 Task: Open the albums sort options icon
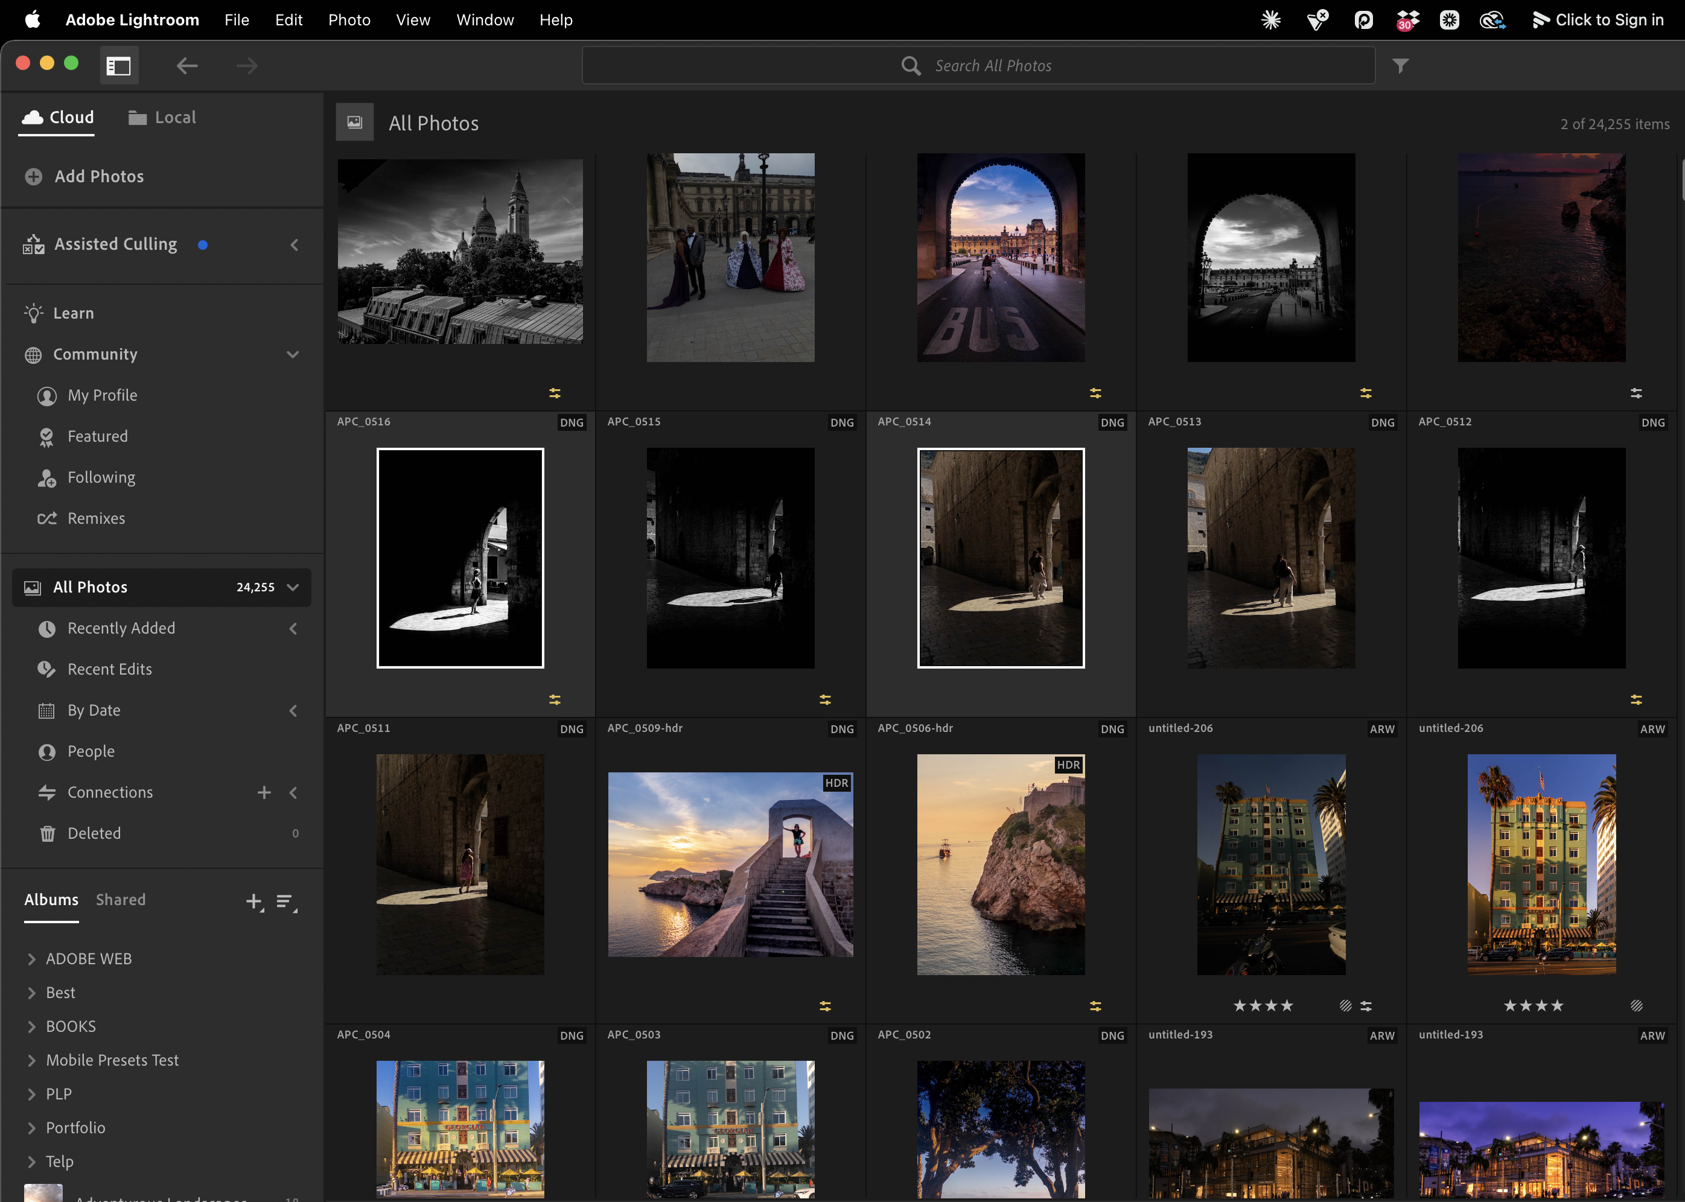(287, 902)
